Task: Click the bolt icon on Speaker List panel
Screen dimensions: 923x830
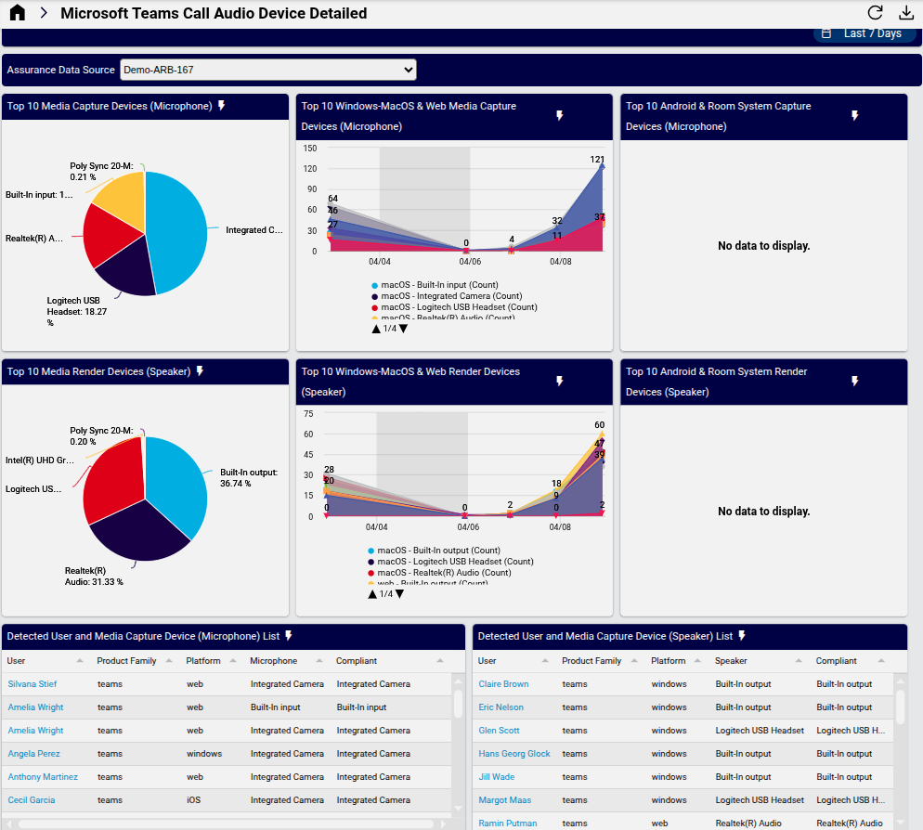Action: tap(742, 635)
